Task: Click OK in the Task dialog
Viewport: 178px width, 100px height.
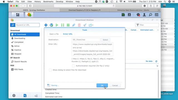Action: (102, 86)
